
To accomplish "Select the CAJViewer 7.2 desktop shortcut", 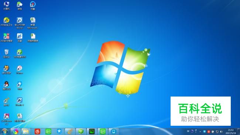I will click(x=6, y=119).
